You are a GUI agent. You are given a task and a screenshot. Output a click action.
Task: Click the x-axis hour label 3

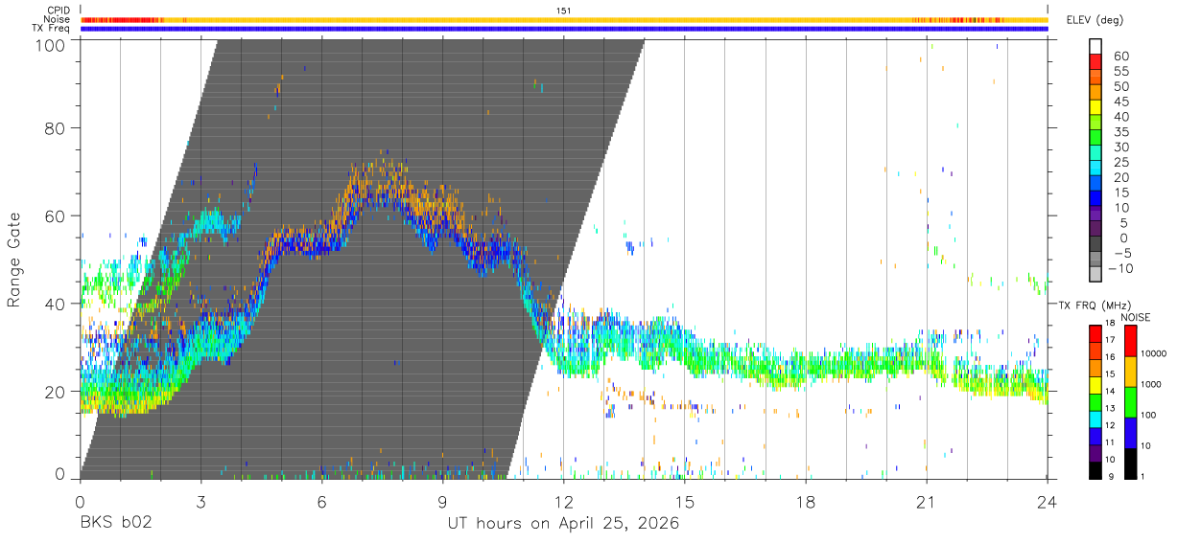coord(201,501)
